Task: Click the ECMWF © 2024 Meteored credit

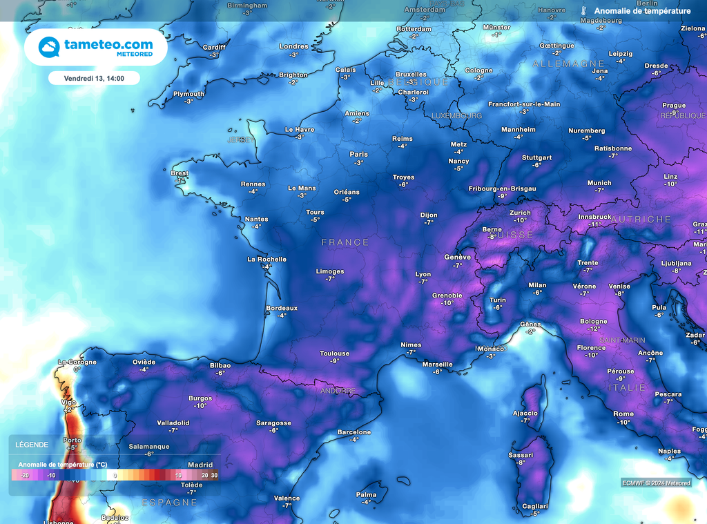Action: [656, 483]
